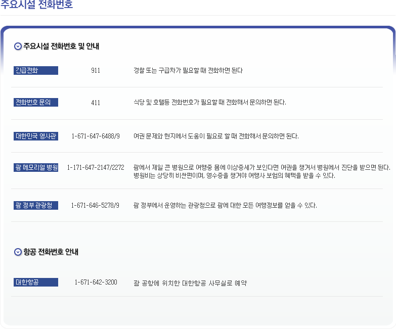Viewport: 396px width, 329px height.
Task: Click the arrow icon beside 주요시설 전화번호 및 안내
Action: coord(18,46)
